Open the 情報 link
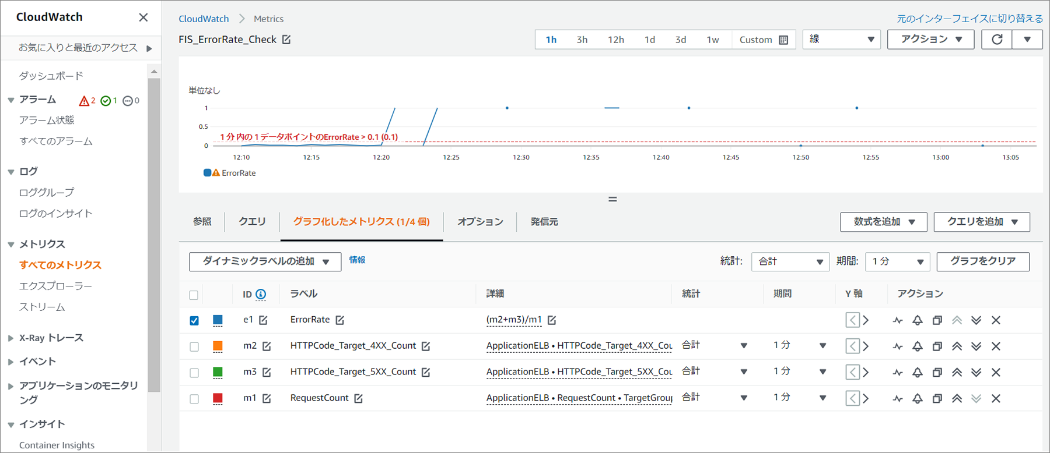This screenshot has width=1050, height=453. [357, 260]
